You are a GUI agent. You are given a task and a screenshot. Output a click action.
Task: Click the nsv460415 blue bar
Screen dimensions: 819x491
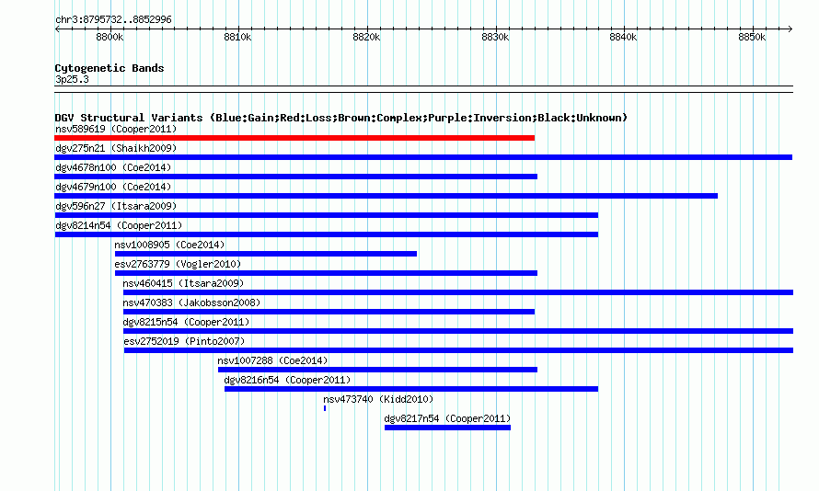point(458,292)
